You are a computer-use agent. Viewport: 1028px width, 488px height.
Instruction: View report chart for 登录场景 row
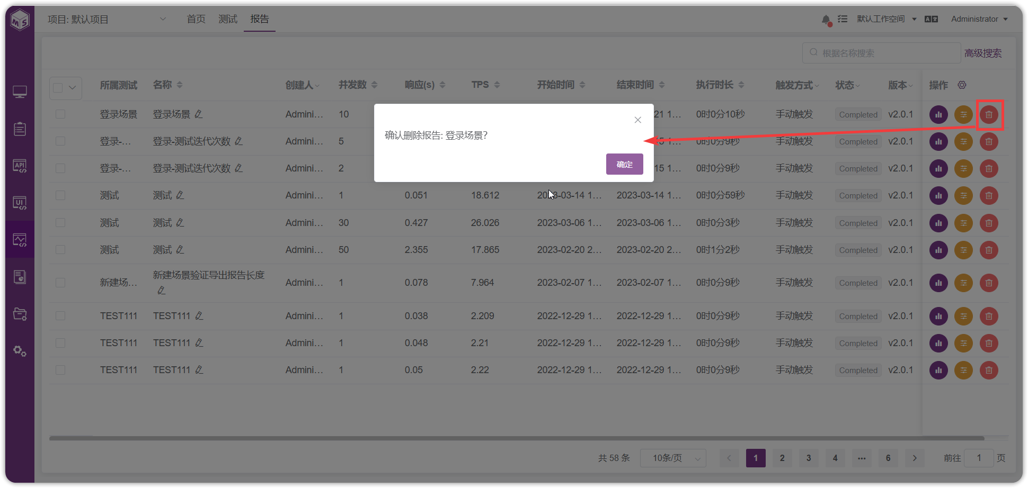point(938,114)
